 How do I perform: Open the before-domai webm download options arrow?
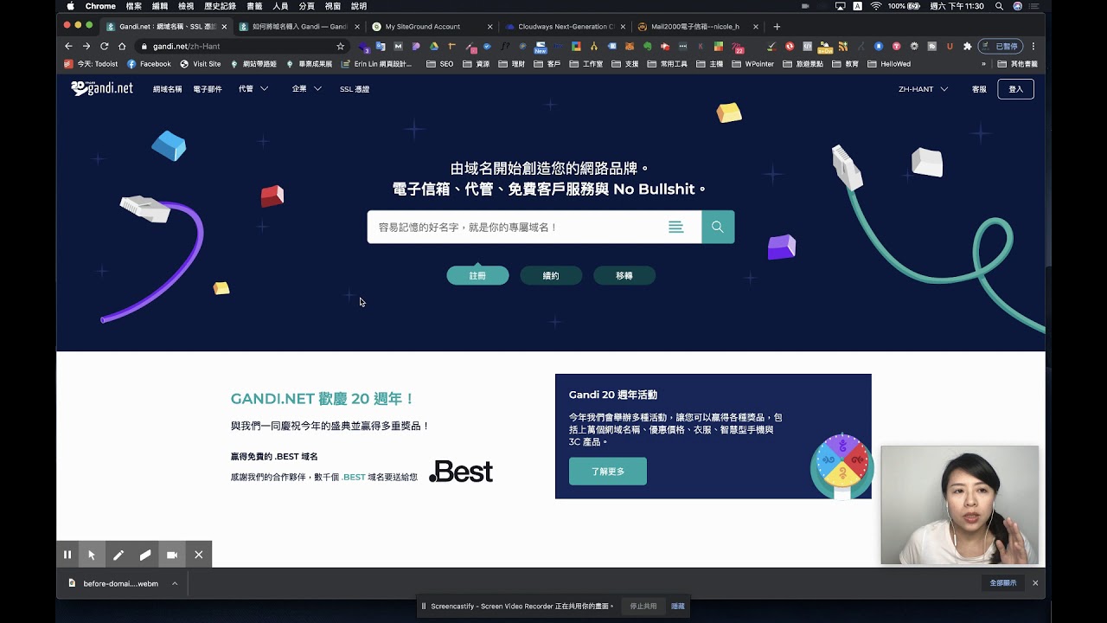point(175,583)
